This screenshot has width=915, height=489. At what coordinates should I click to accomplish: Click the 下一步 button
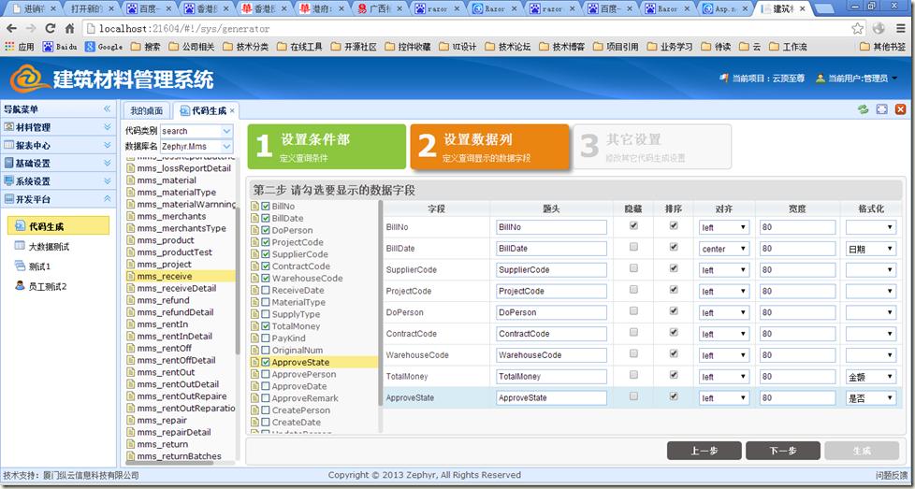click(782, 451)
